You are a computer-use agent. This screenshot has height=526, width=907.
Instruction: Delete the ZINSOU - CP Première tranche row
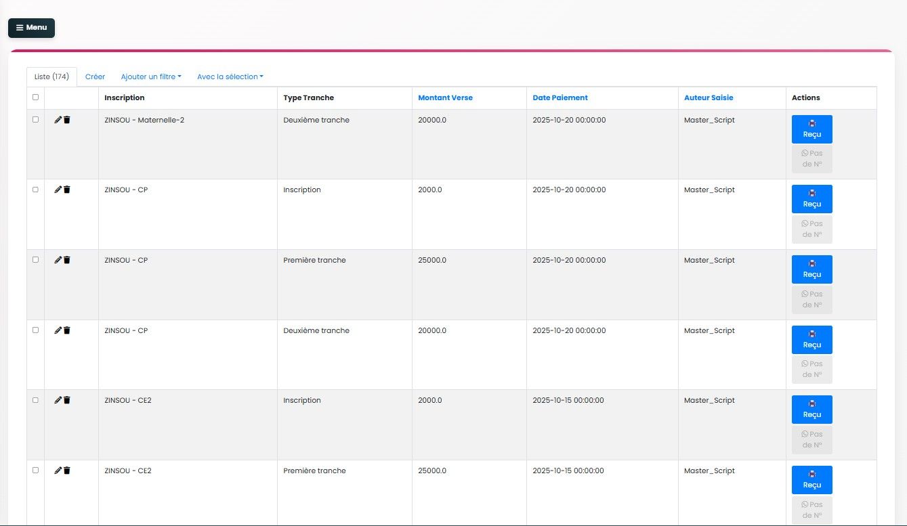[x=67, y=260]
